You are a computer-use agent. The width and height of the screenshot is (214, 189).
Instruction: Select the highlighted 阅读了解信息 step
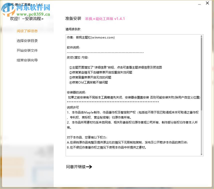[x=27, y=31]
